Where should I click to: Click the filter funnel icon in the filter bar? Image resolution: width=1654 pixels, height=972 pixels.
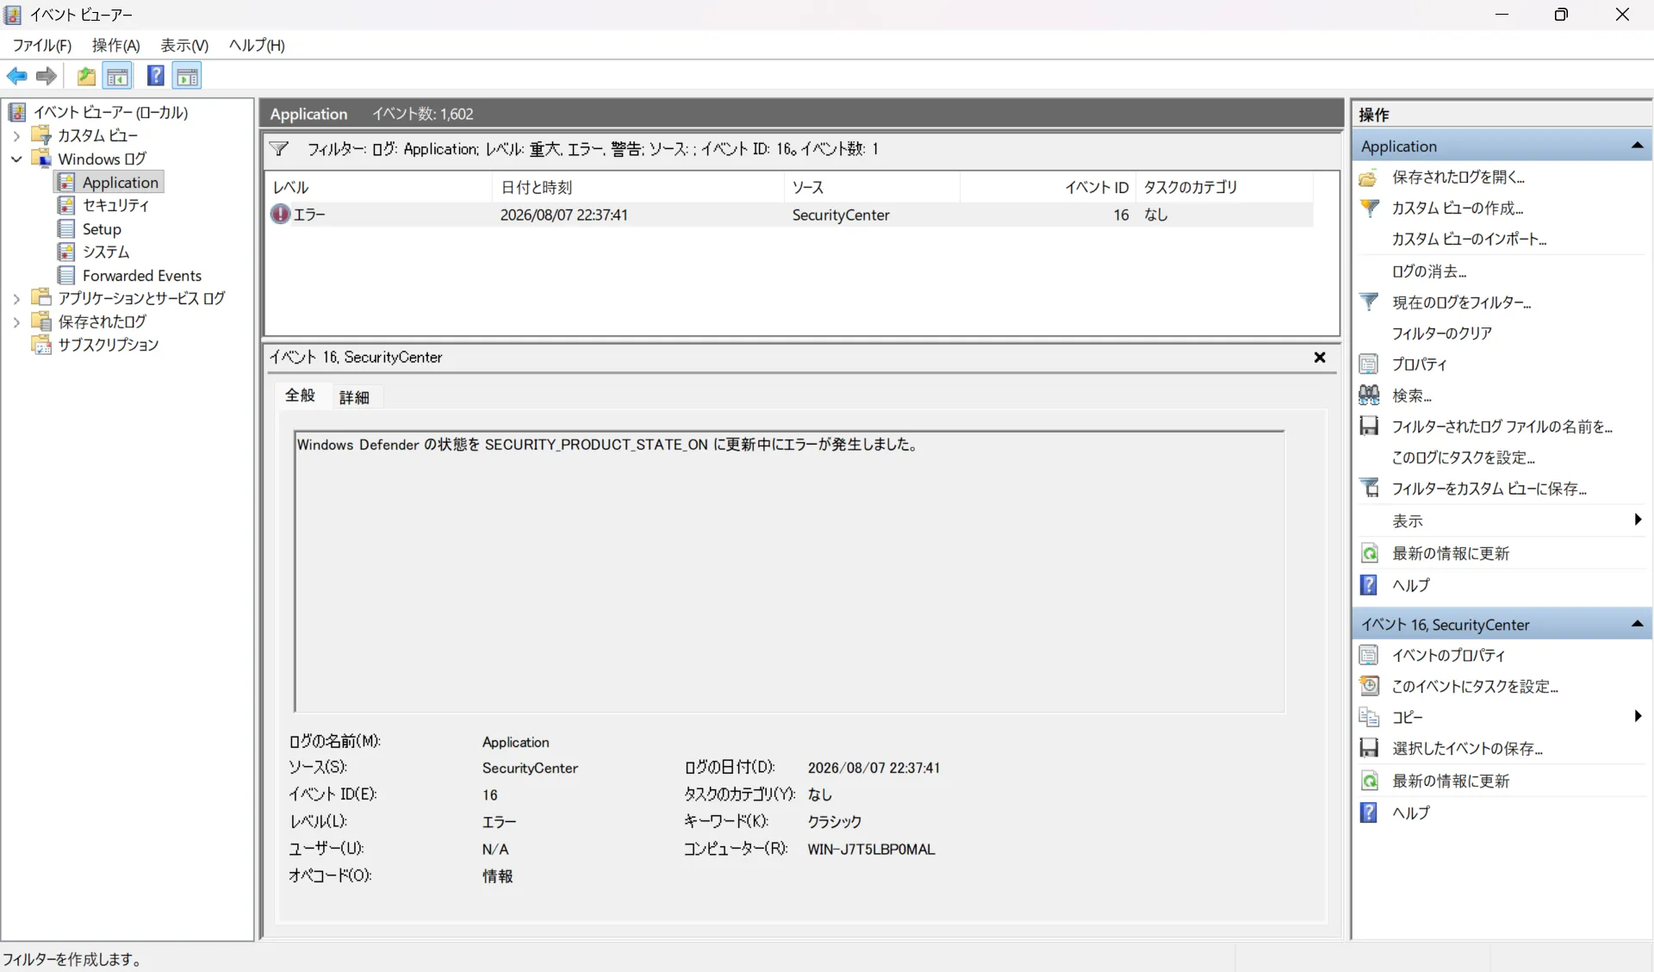[x=279, y=148]
